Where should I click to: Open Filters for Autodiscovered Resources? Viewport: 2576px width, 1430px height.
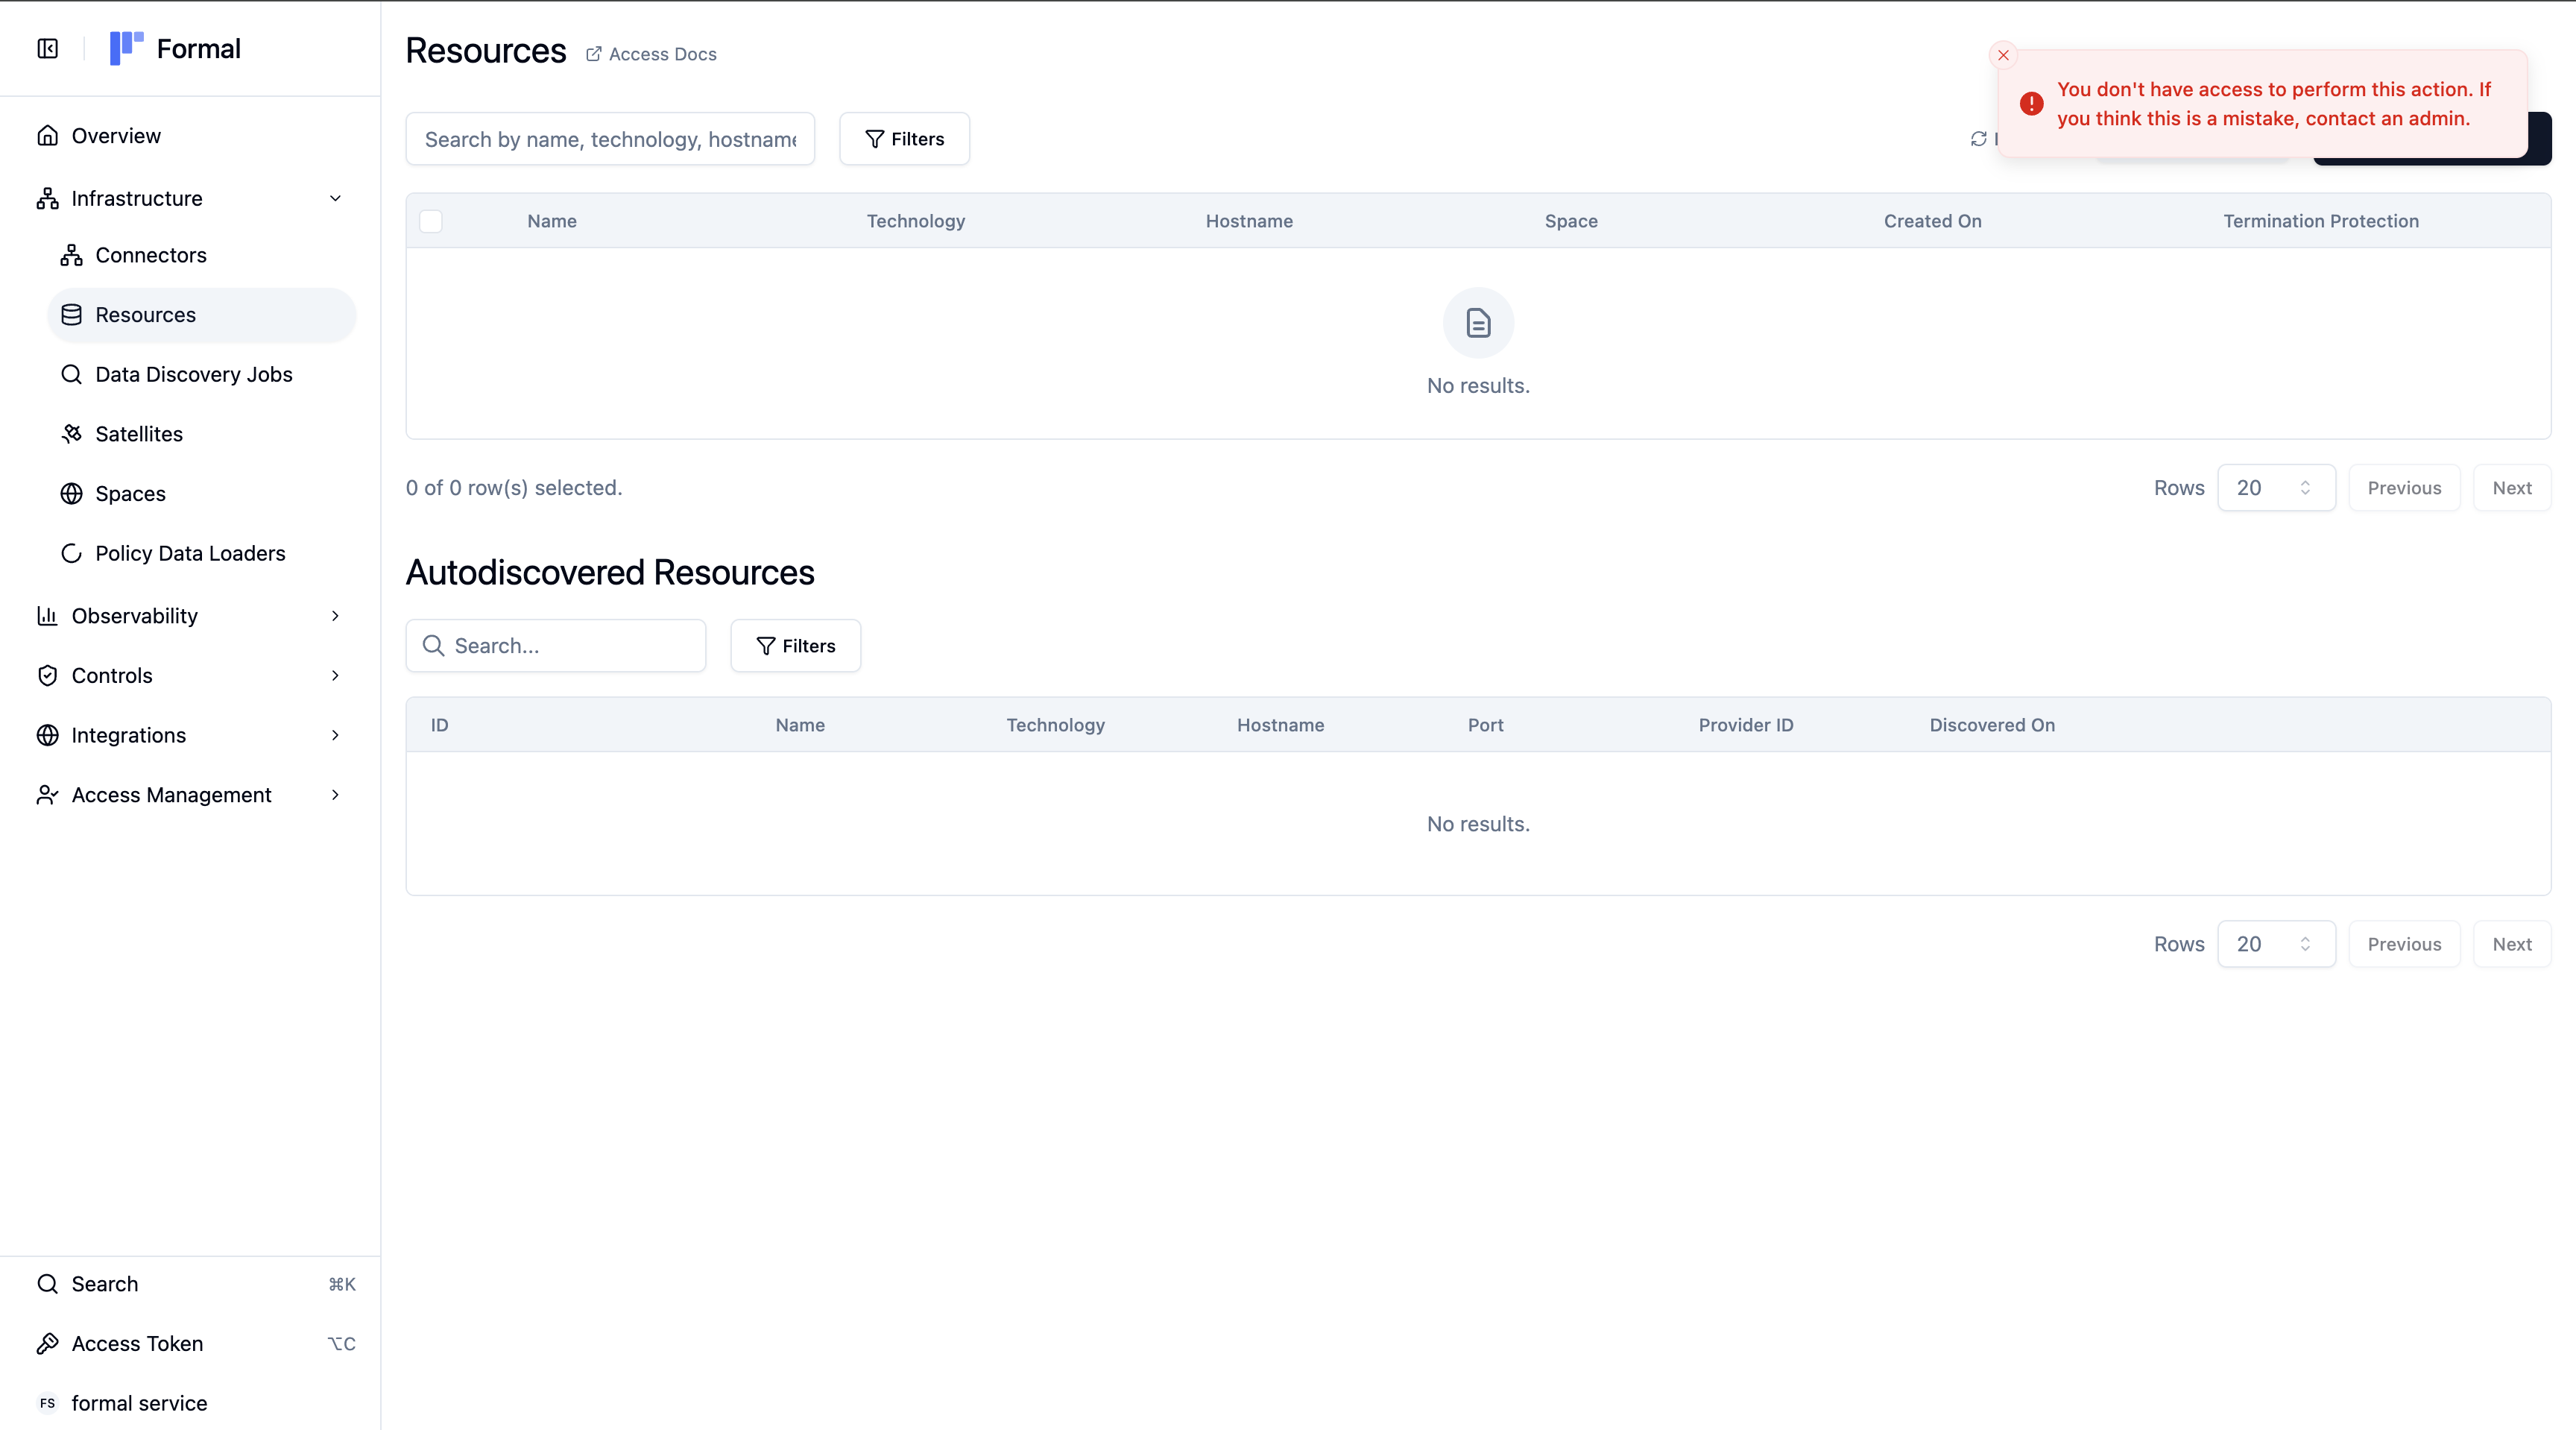tap(795, 646)
